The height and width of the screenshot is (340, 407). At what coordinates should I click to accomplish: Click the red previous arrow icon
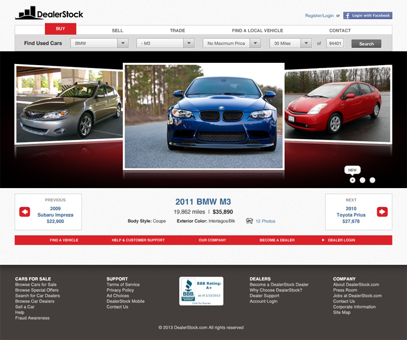[x=24, y=212]
